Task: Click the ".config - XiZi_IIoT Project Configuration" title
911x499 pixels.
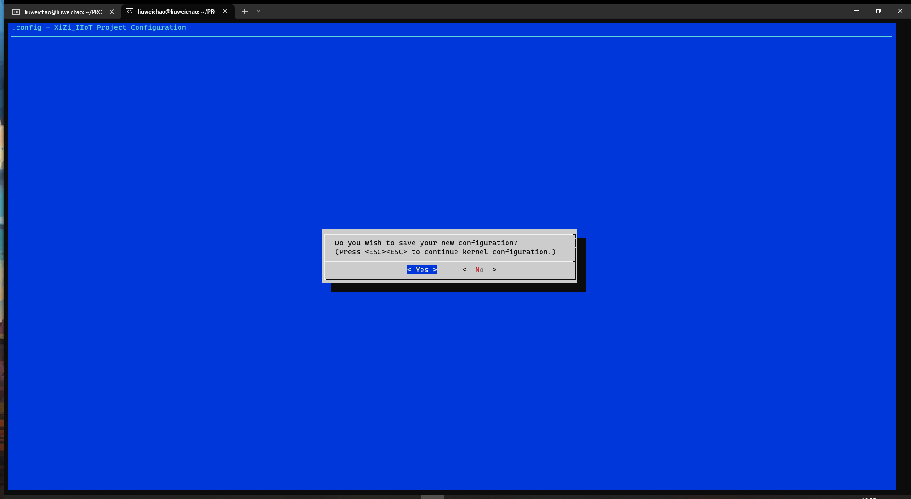Action: click(99, 27)
